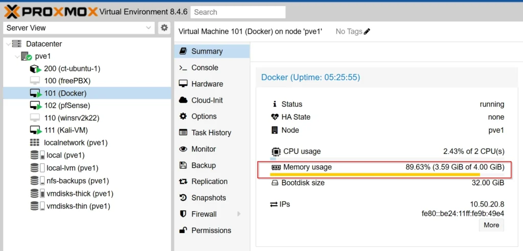The image size is (523, 251).
Task: Open the Server View gear settings
Action: (164, 28)
